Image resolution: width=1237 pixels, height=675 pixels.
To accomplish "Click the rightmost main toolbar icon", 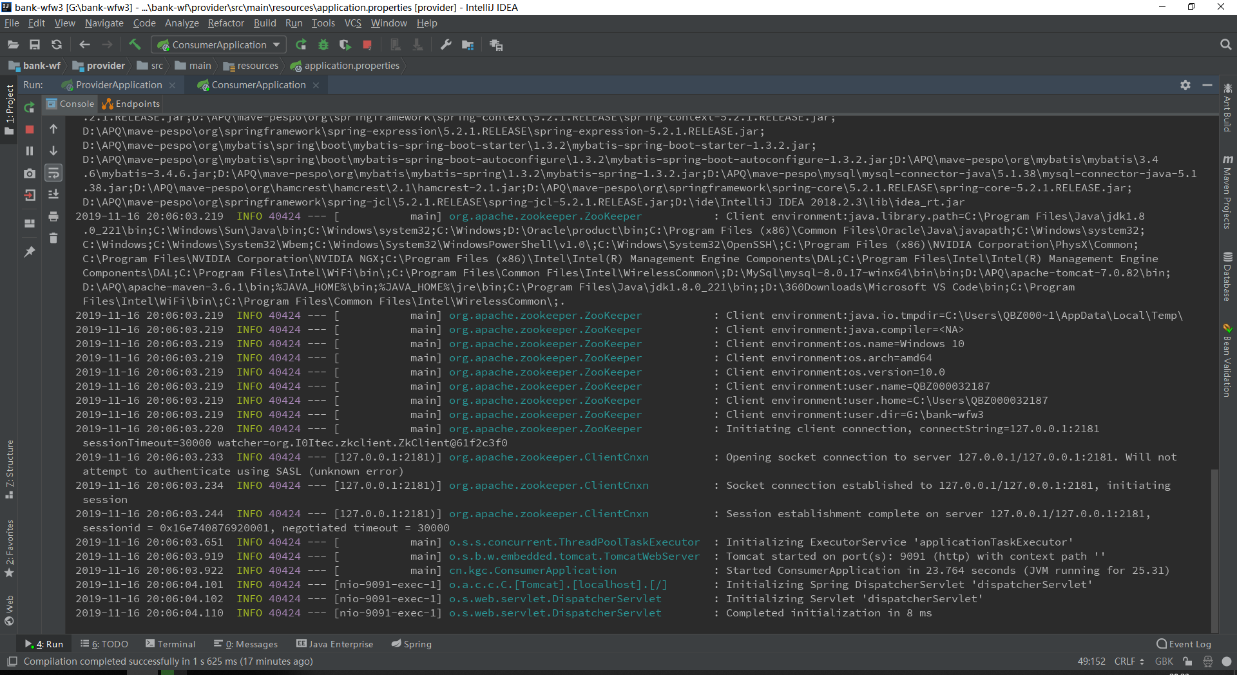I will 495,44.
